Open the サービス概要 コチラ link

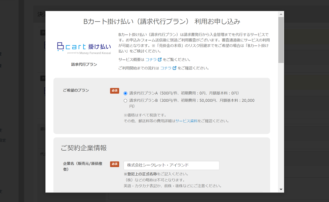(x=151, y=60)
